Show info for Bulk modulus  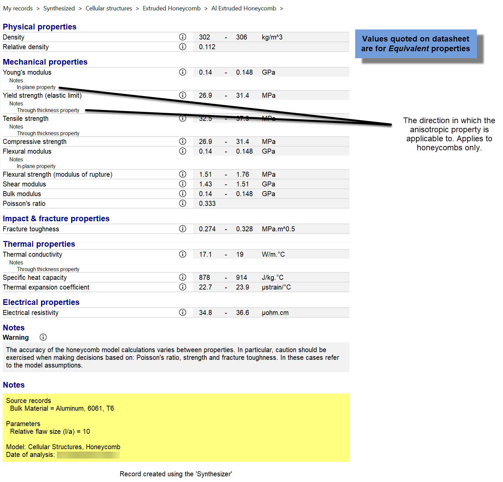pyautogui.click(x=183, y=193)
